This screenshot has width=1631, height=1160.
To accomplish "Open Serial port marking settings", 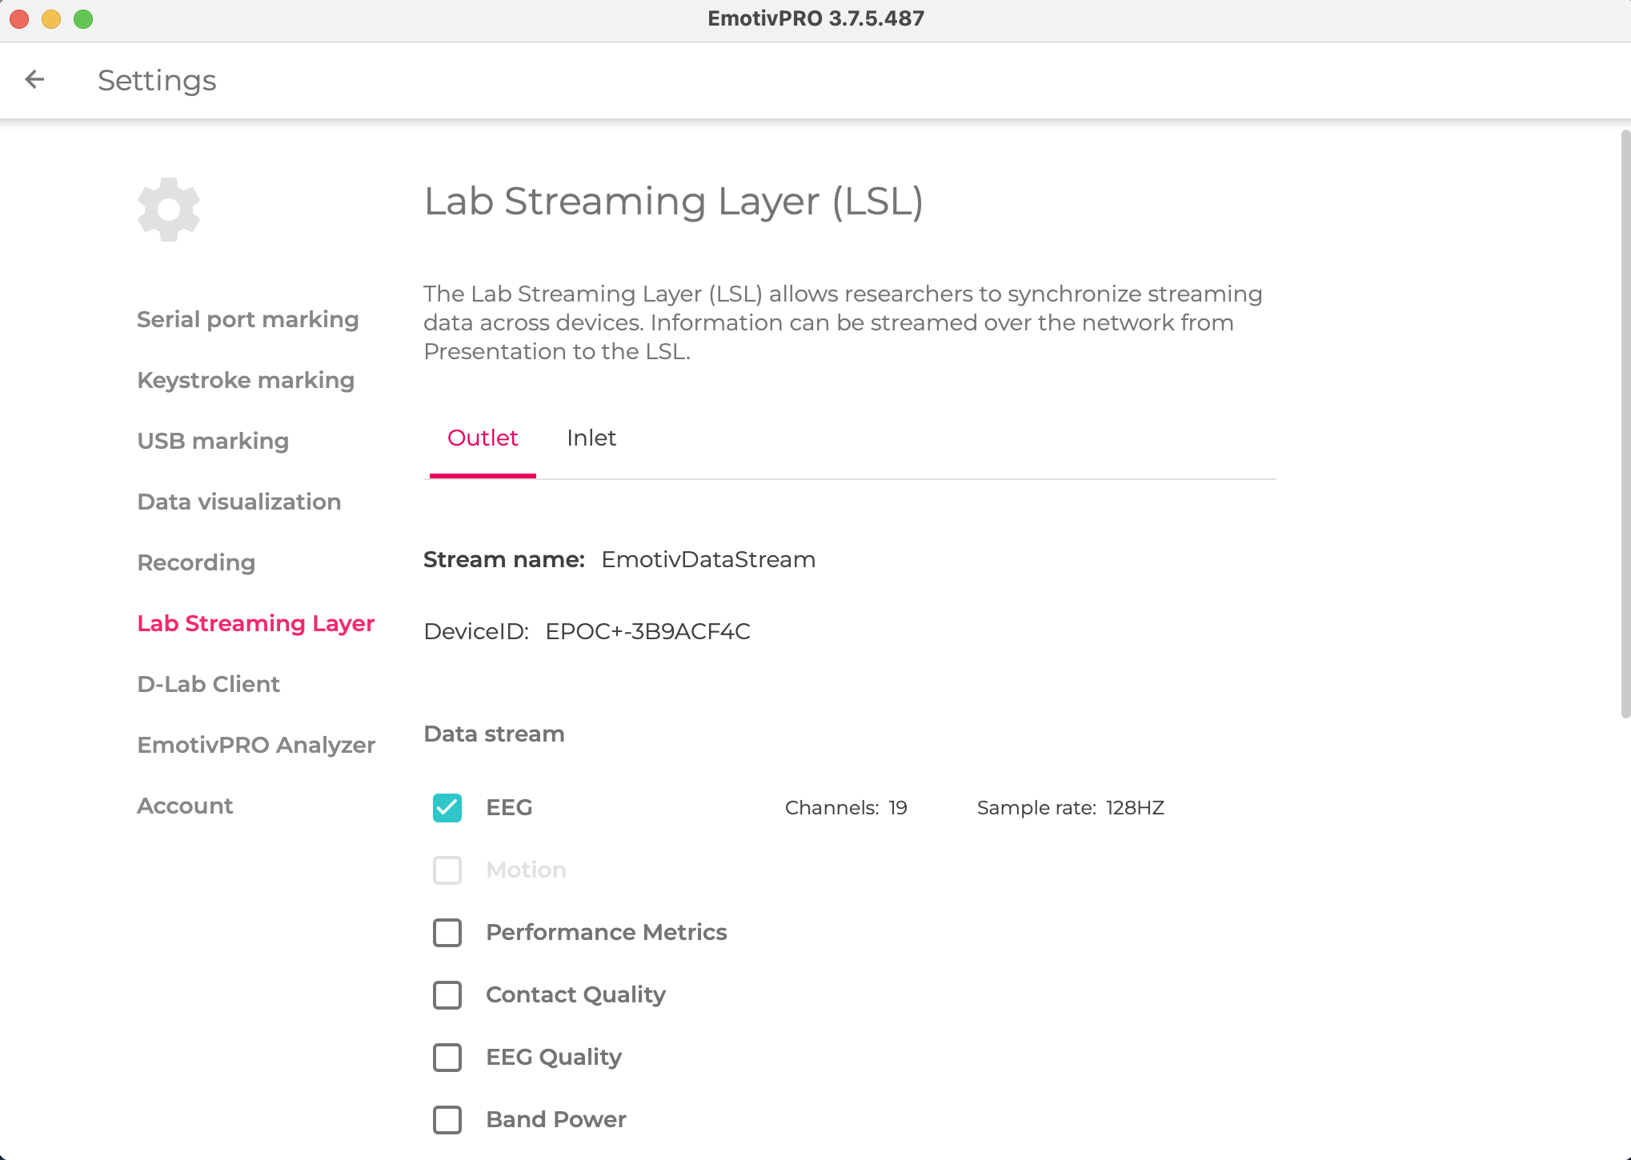I will pos(247,319).
